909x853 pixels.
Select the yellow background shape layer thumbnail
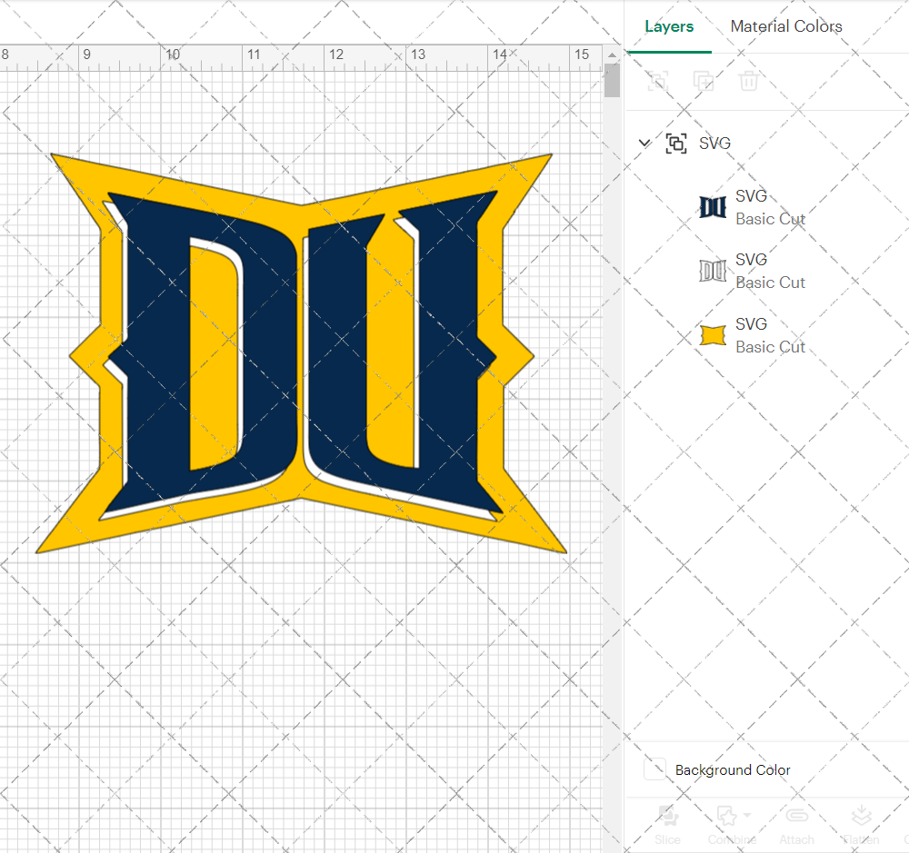pos(713,335)
